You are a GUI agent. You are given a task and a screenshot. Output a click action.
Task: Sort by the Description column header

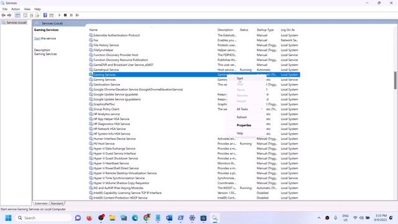click(x=225, y=30)
